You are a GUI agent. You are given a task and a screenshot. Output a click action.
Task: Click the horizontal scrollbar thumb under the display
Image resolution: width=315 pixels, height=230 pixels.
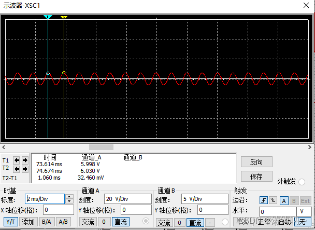click(x=101, y=147)
